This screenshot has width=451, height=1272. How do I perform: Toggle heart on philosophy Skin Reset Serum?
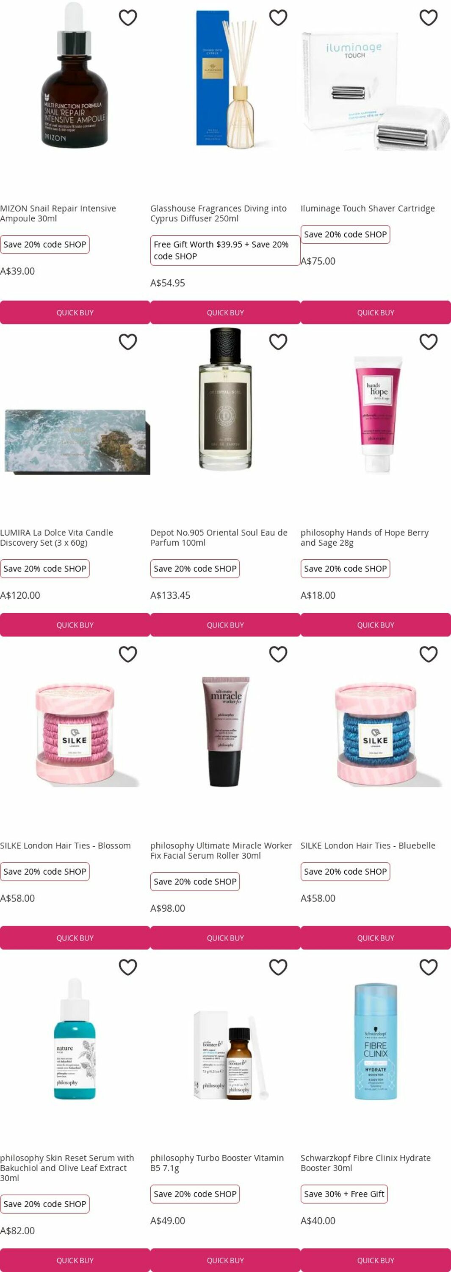(128, 967)
